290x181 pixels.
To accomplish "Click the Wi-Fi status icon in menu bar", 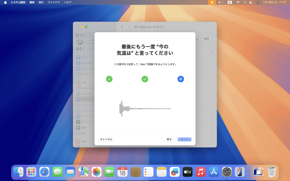I will click(238, 3).
